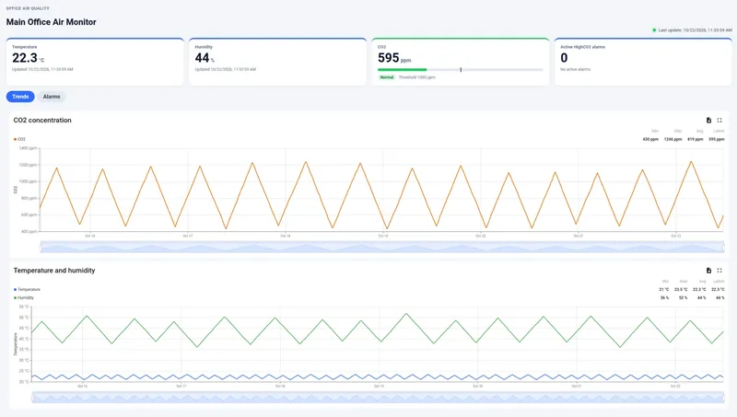Expand Temperature and humidity chart to fullscreen
Viewport: 737px width, 417px height.
coord(719,271)
